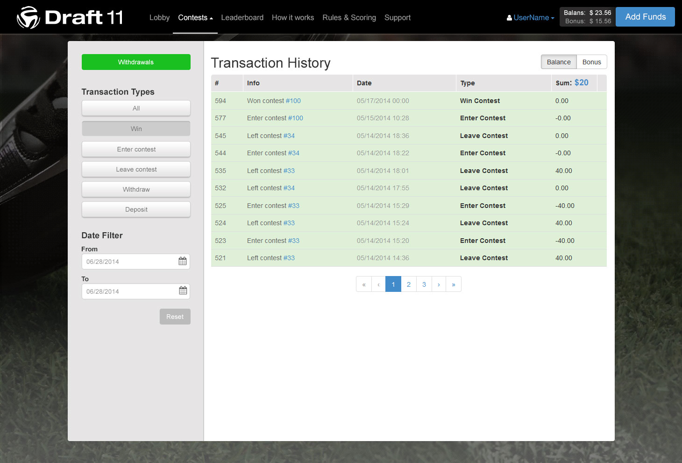
Task: Open contest #33 link in row 521
Action: point(289,258)
